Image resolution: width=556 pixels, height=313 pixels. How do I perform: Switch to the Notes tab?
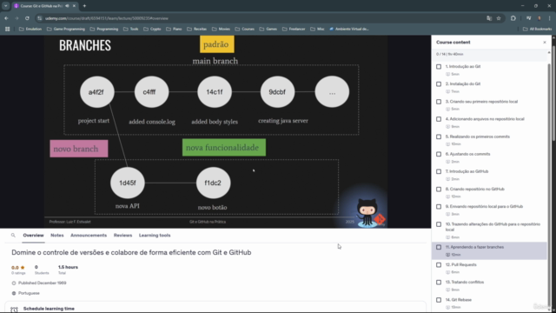(57, 236)
